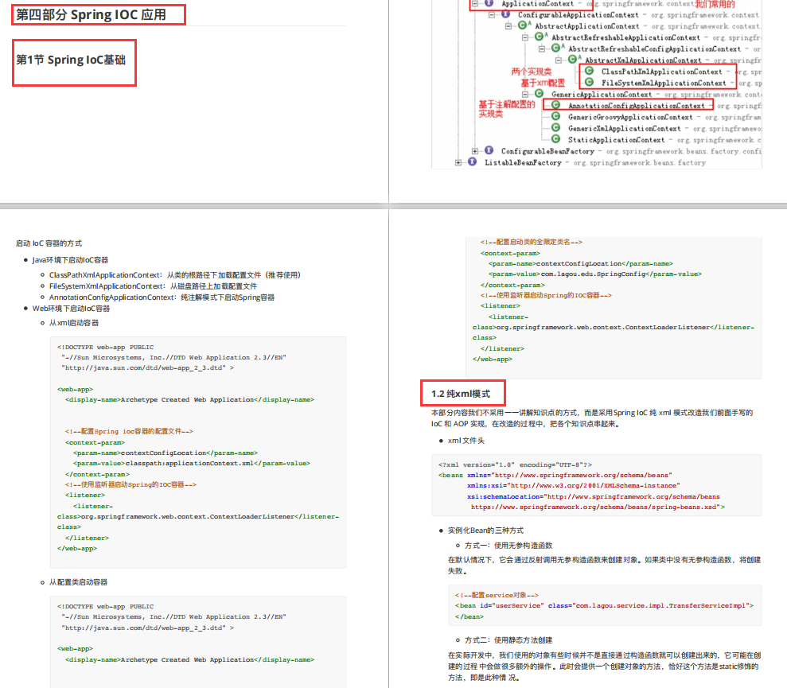Viewport: 787px width, 688px height.
Task: Collapse the GenericApplicationContext node
Action: point(525,95)
